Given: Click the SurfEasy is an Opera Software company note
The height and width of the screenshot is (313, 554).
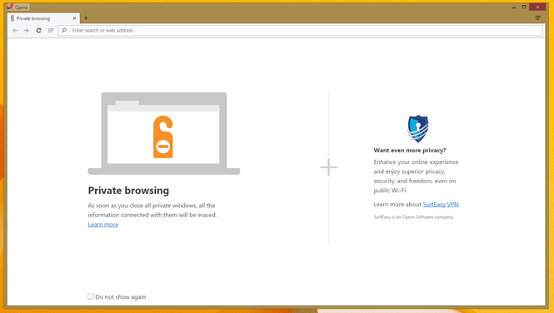Looking at the screenshot, I should tap(414, 217).
